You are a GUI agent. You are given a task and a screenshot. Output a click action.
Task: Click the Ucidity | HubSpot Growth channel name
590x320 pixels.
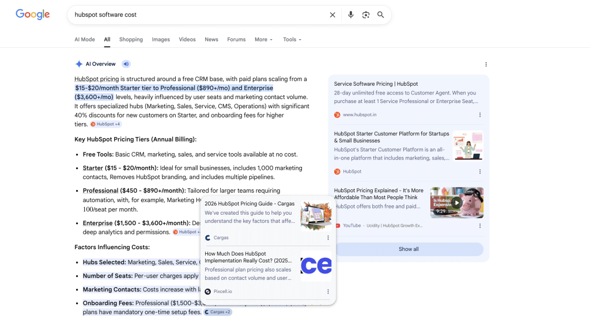(x=395, y=226)
